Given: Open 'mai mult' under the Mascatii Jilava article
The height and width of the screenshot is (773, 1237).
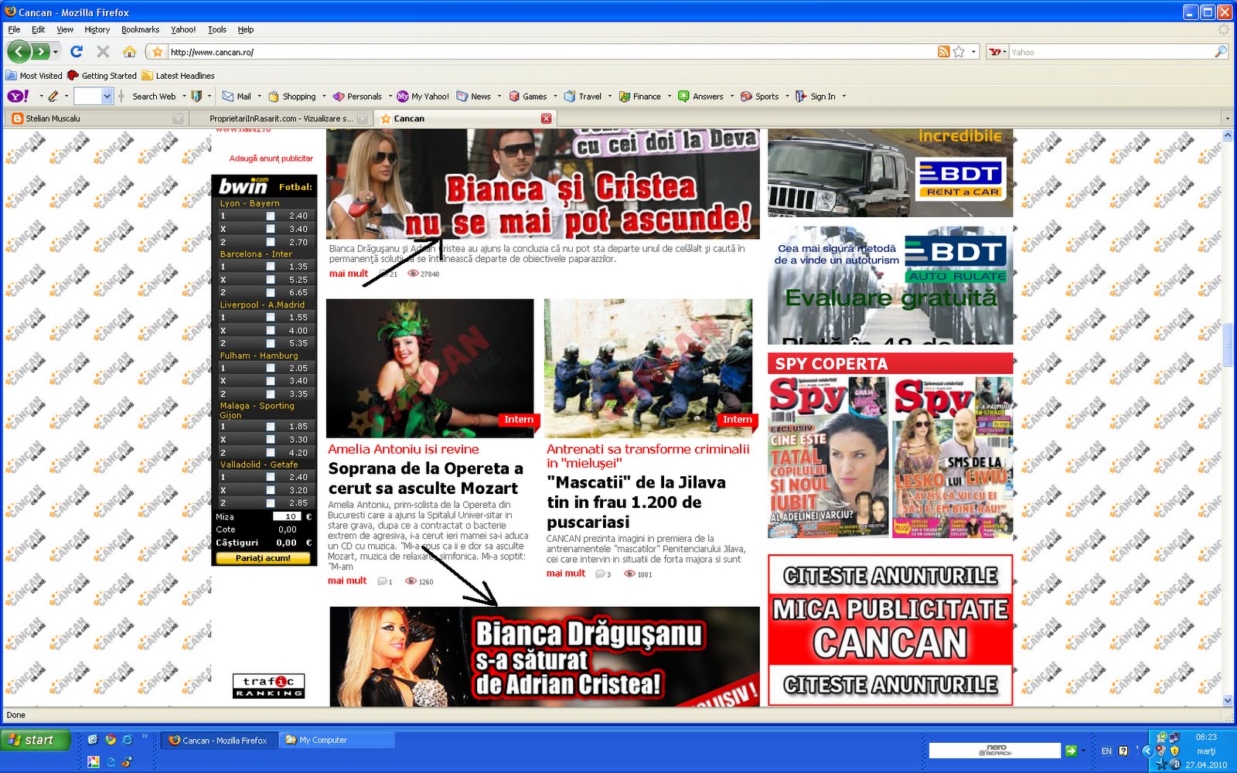Looking at the screenshot, I should [566, 574].
